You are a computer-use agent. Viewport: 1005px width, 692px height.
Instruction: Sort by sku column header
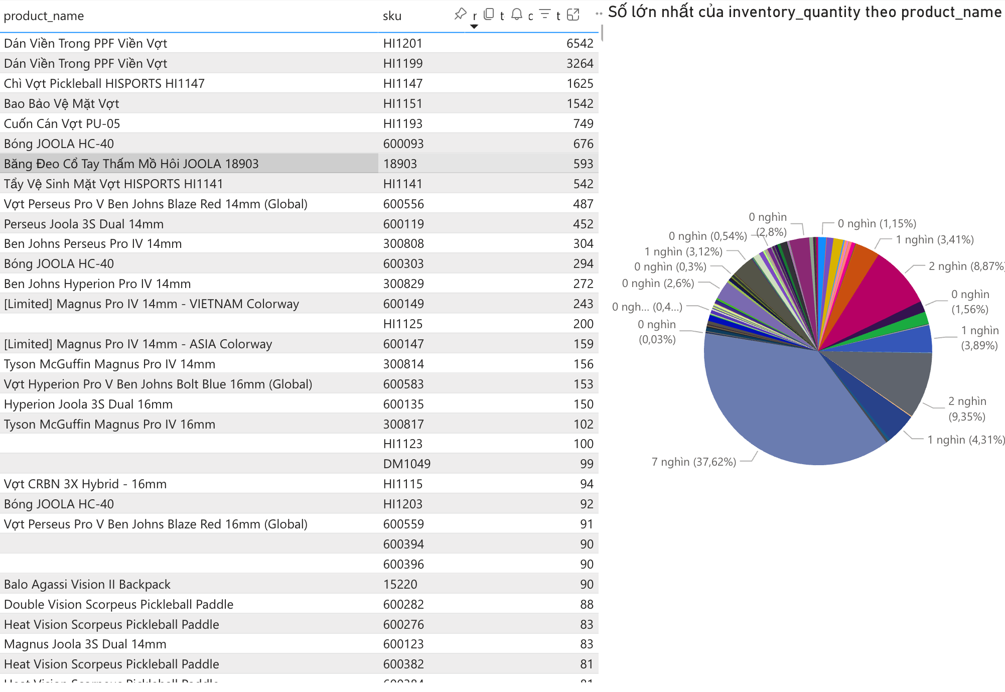click(x=392, y=16)
